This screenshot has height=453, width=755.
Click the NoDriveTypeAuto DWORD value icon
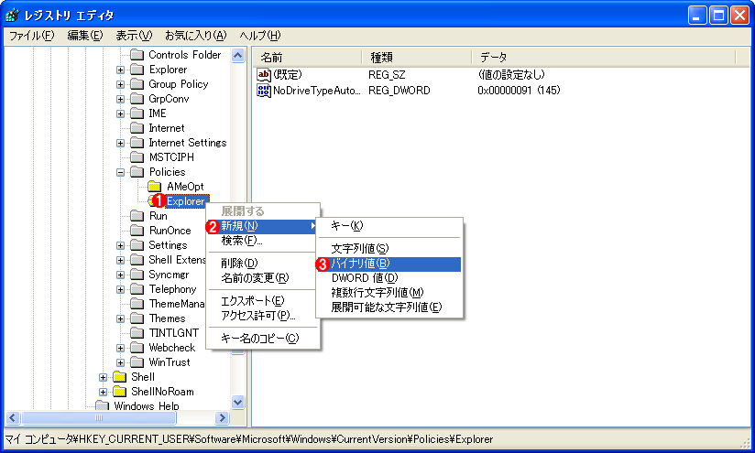pyautogui.click(x=263, y=91)
